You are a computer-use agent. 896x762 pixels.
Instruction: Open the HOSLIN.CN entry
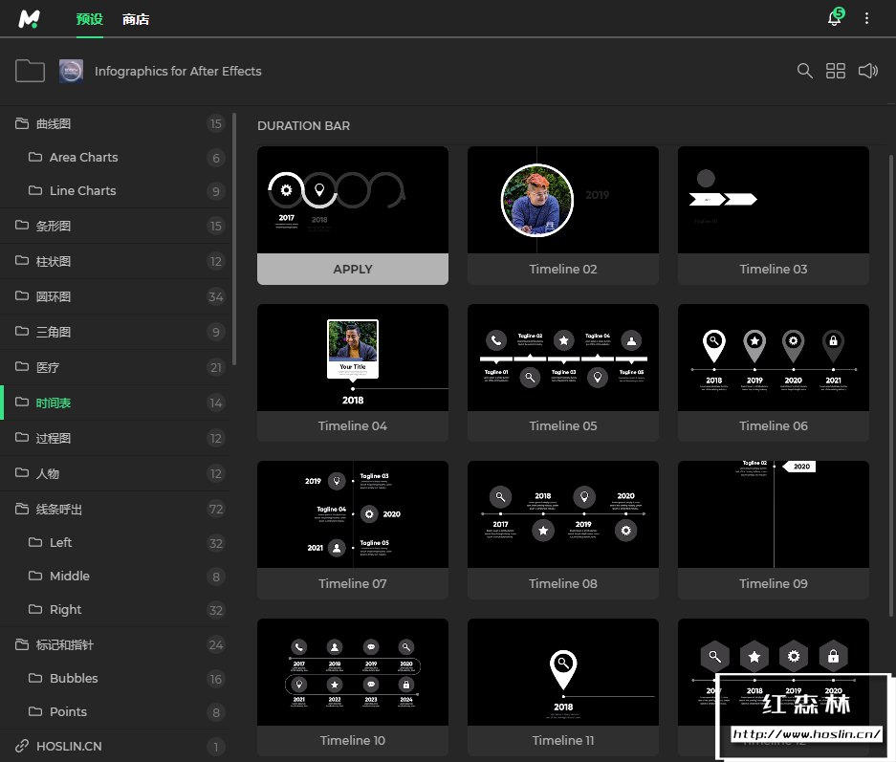click(x=116, y=746)
